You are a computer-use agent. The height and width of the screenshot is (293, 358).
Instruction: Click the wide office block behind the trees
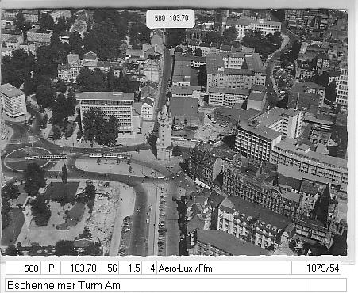tap(106, 111)
